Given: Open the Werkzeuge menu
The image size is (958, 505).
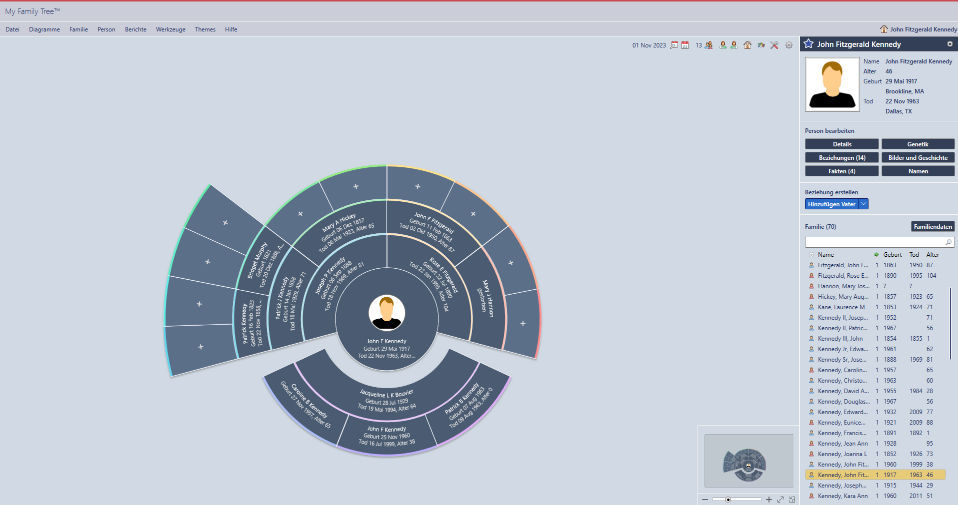Looking at the screenshot, I should point(170,29).
